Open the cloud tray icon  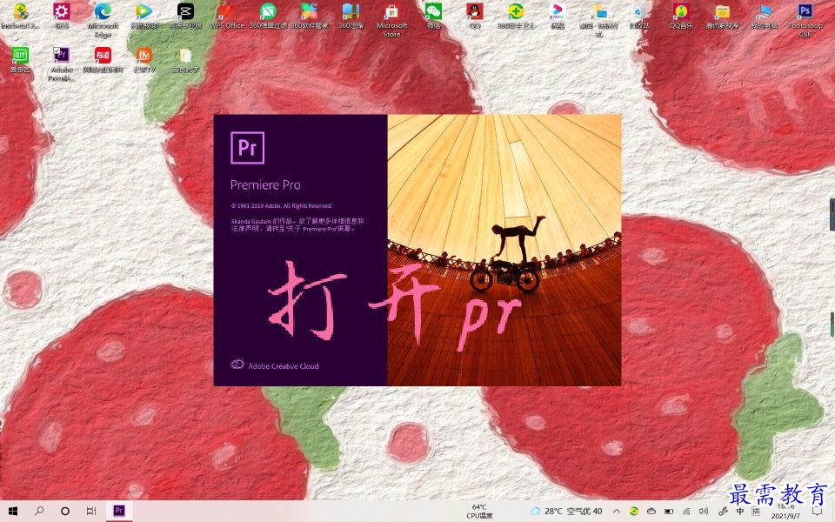coord(651,512)
